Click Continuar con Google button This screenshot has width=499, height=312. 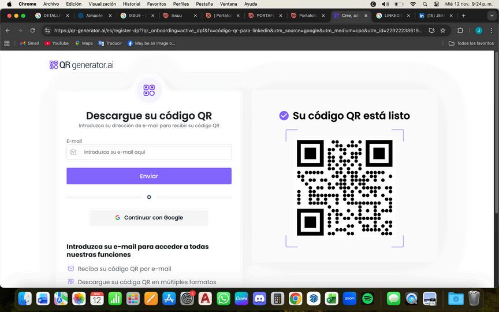pyautogui.click(x=149, y=217)
